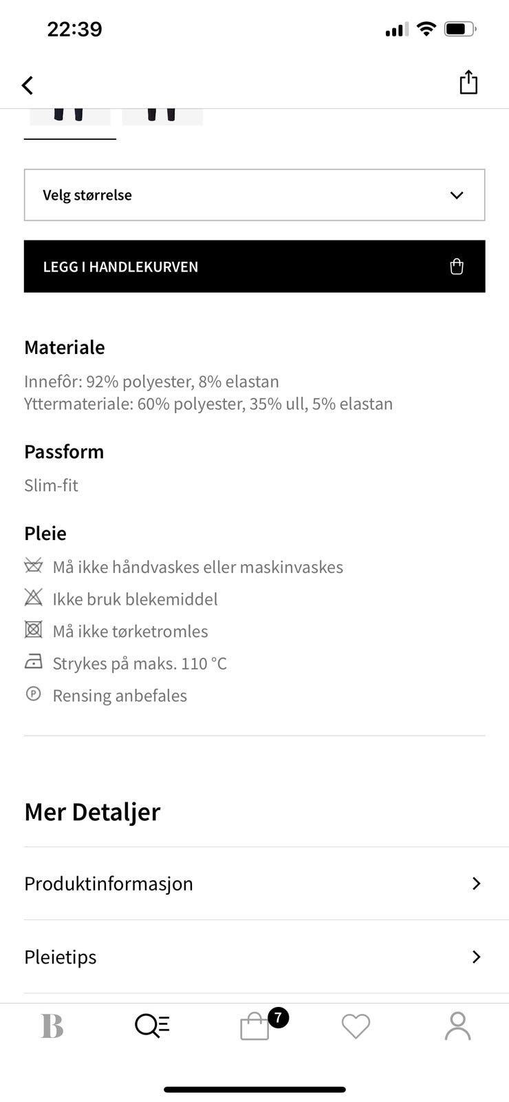Open the Velg størrelse size dropdown

[x=254, y=195]
